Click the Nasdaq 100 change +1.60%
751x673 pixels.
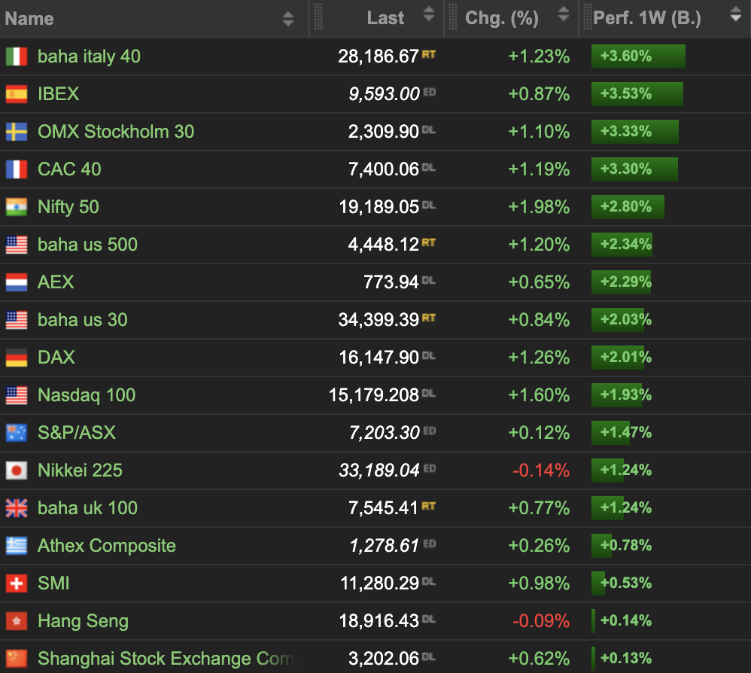click(539, 395)
